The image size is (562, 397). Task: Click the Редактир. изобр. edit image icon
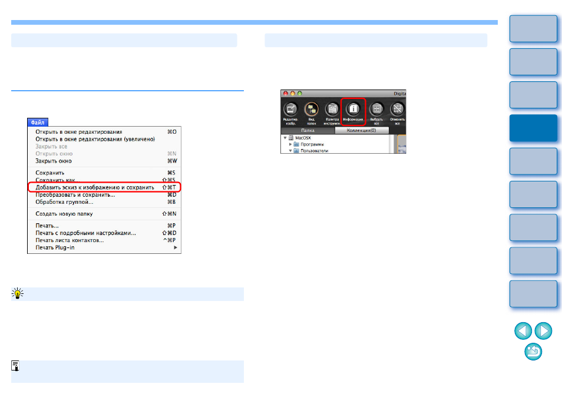pos(290,109)
